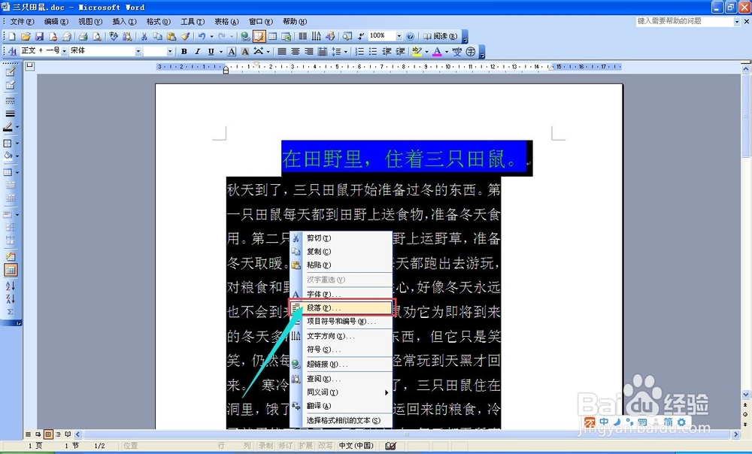Click Table AutoFormat icon in sidebar
This screenshot has width=752, height=454.
pos(10,257)
